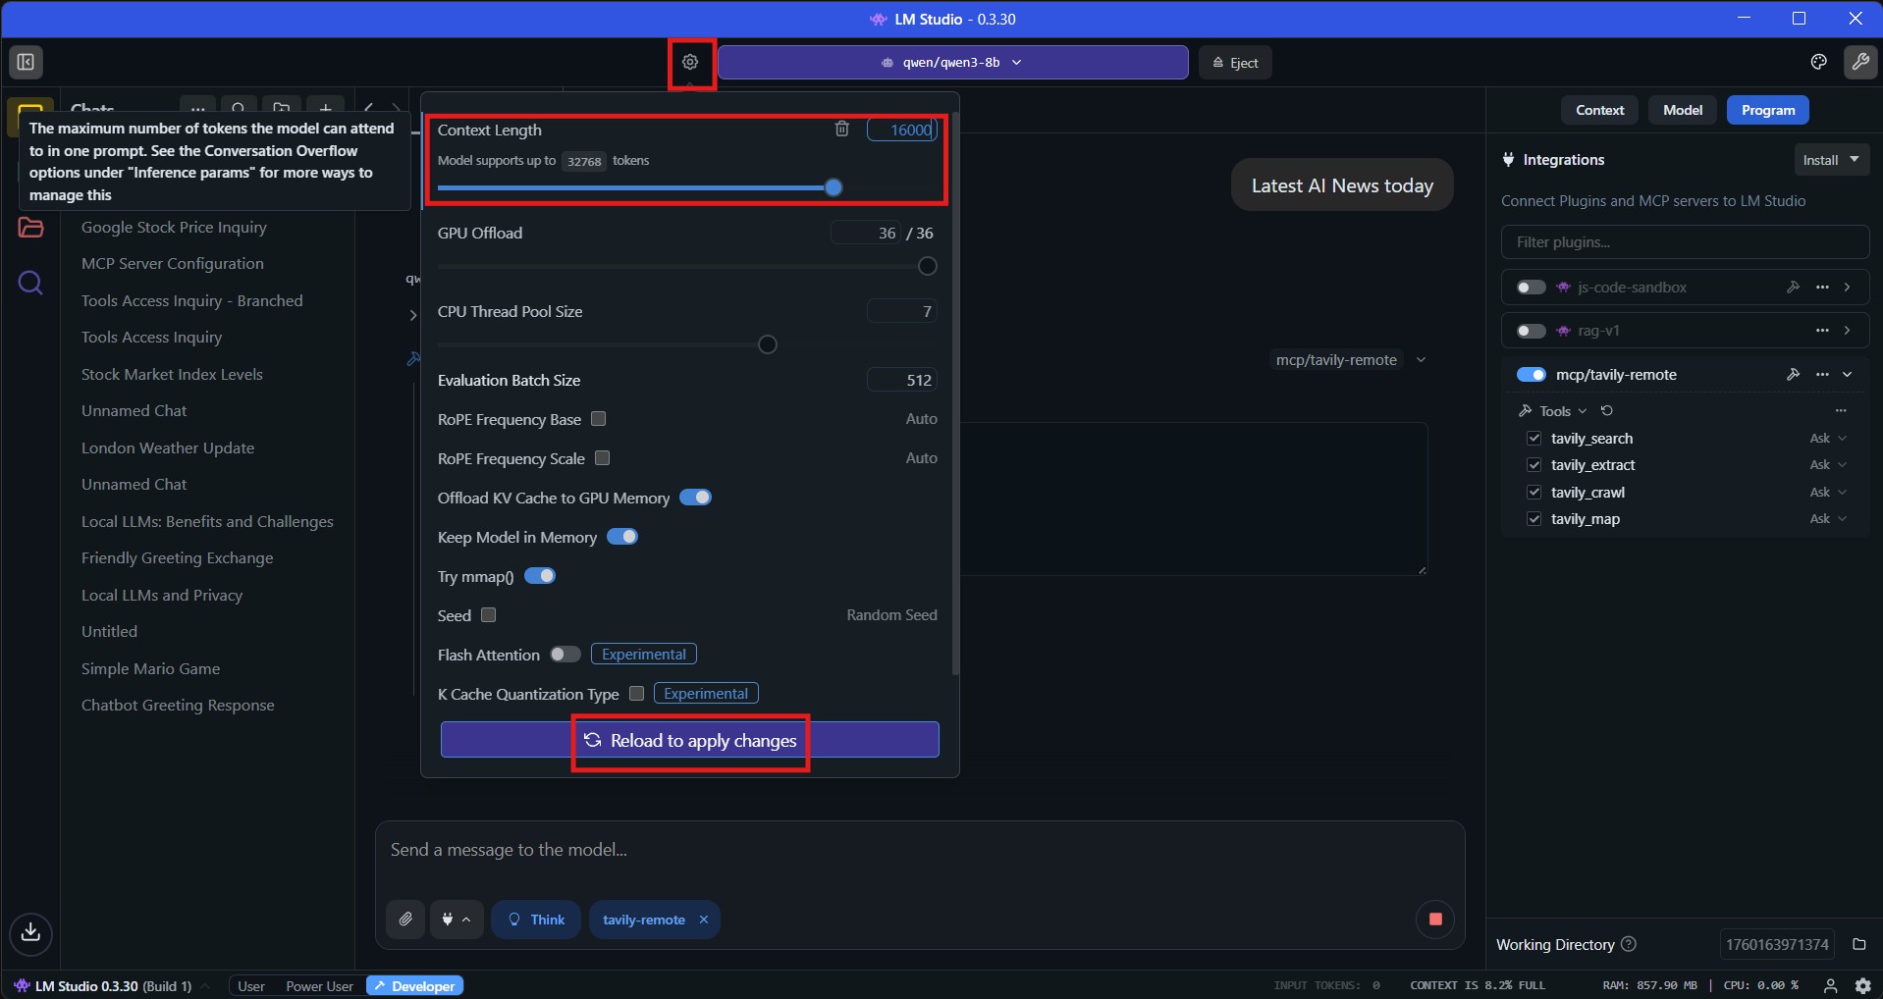Toggle the sidebar panel icon at top left
1883x999 pixels.
[26, 62]
